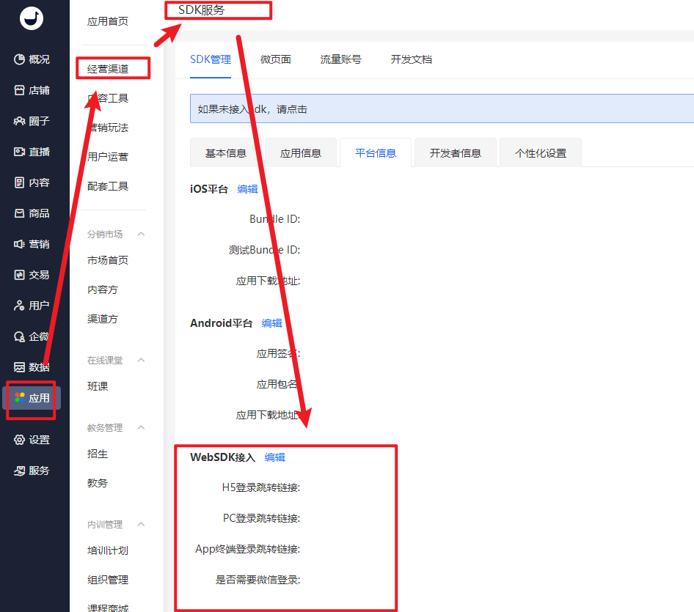Image resolution: width=694 pixels, height=612 pixels.
Task: Switch to the 个性化设置 tab
Action: [540, 153]
